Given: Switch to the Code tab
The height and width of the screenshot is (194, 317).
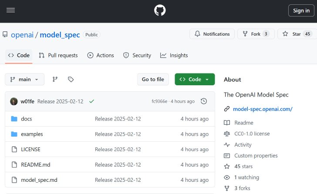Looking at the screenshot, I should click(19, 55).
